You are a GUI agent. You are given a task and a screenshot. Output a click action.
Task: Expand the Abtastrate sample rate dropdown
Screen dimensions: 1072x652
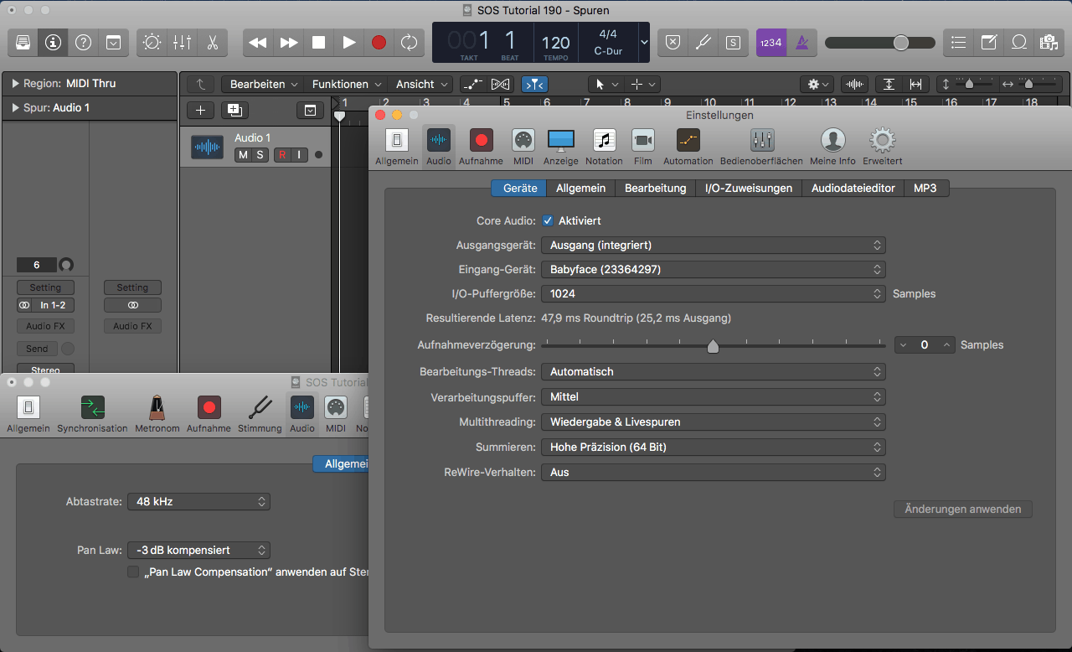coord(198,502)
